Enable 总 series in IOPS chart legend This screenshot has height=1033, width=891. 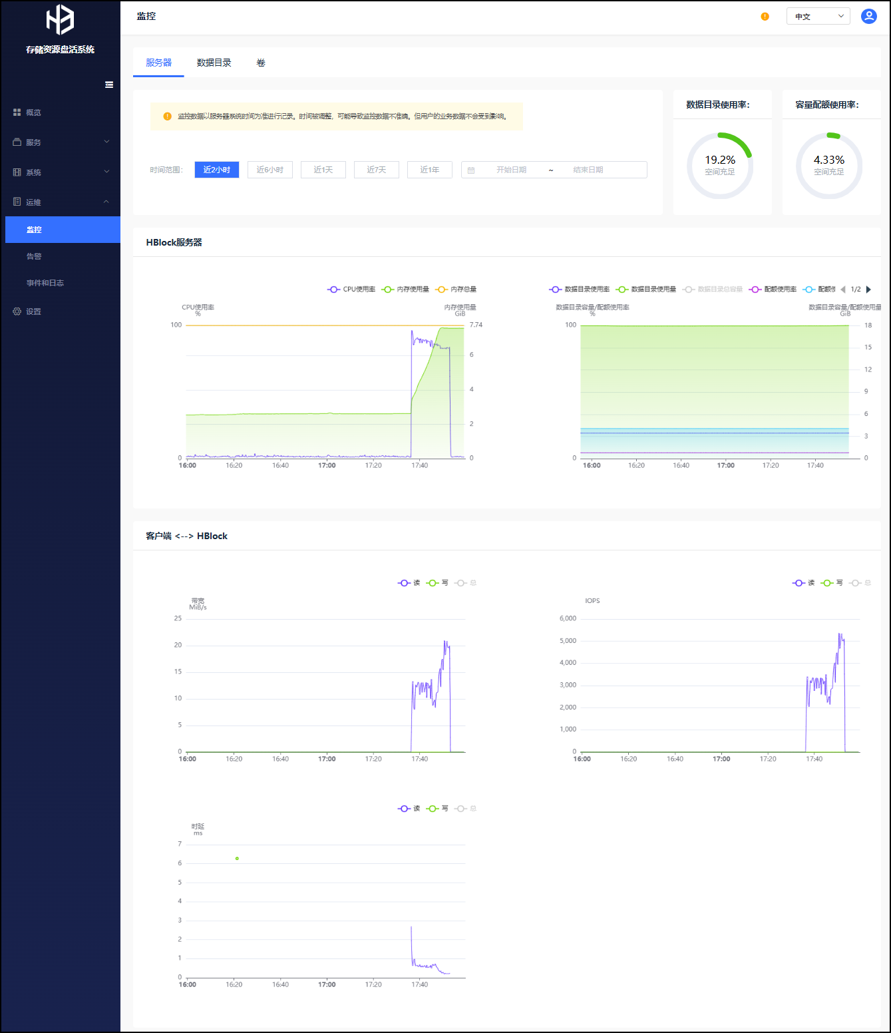point(860,583)
